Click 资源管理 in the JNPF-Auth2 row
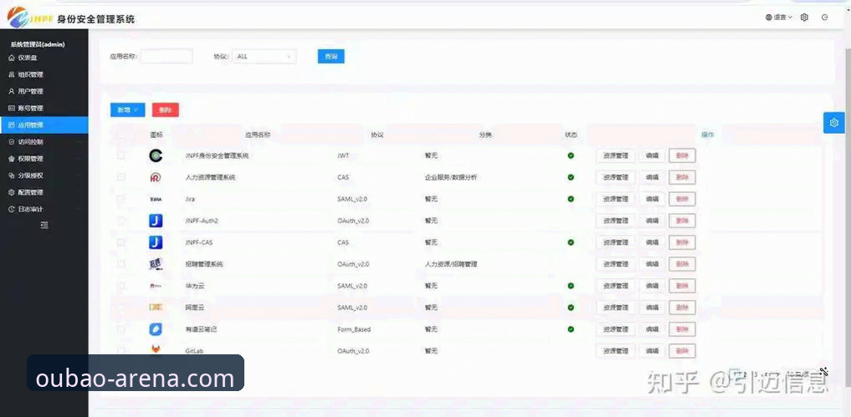This screenshot has height=417, width=851. [616, 221]
